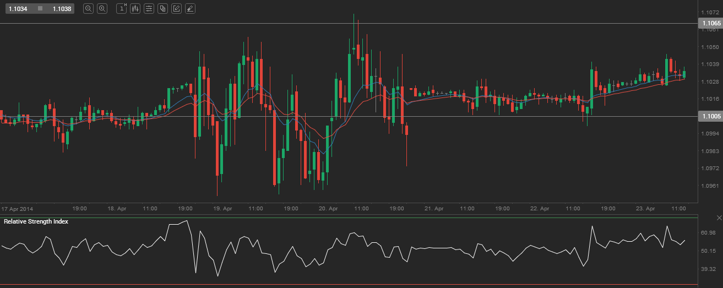This screenshot has height=288, width=723.
Task: Zoom in the chart with magnifier plus
Action: [x=102, y=9]
